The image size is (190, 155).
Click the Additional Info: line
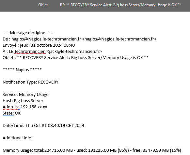coord(18,138)
